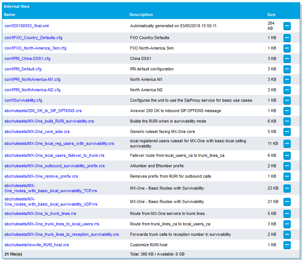
Task: Delete the conf/20180503_final.xml file
Action: [287, 26]
